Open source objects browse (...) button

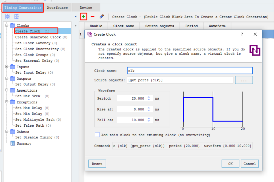coord(244,80)
